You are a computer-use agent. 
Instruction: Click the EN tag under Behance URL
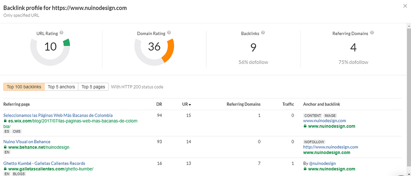tap(6, 152)
